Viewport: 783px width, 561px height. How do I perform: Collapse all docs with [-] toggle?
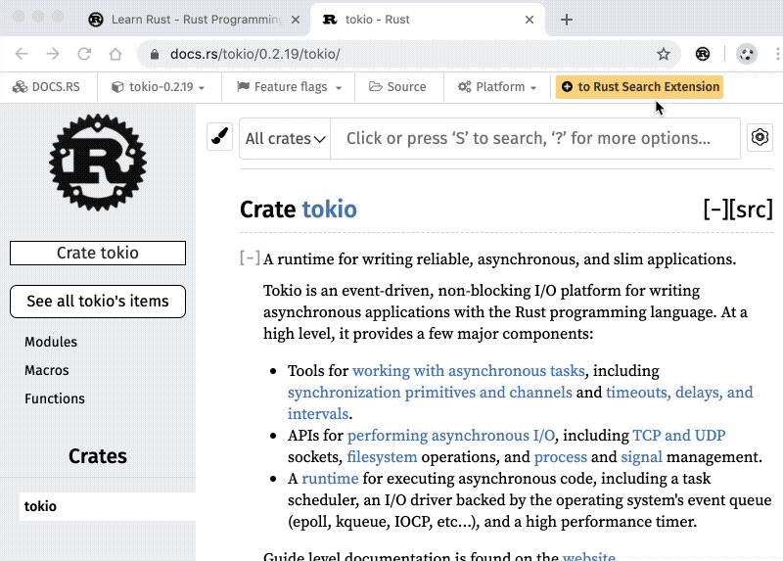tap(715, 210)
